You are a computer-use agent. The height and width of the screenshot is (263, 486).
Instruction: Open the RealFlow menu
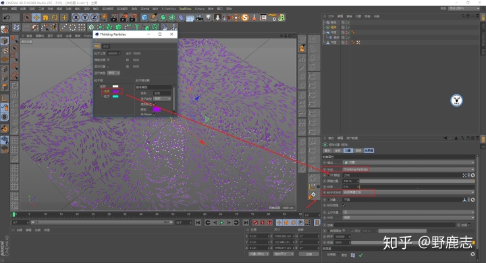186,9
